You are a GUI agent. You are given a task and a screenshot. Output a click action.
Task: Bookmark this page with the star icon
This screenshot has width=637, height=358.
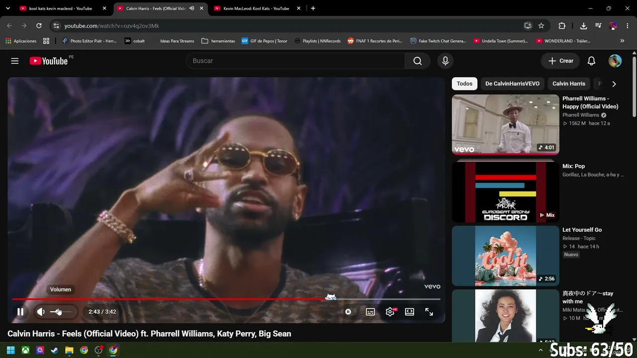point(541,26)
